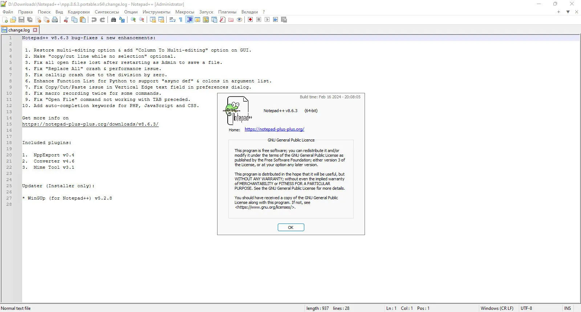Click the Zoom Out magnifier icon
581x312 pixels.
[x=142, y=20]
